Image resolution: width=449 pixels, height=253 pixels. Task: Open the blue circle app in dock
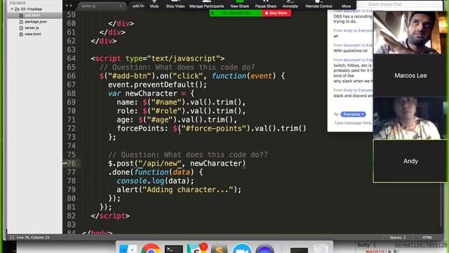coord(264,249)
